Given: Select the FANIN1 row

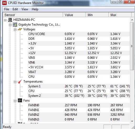Looking at the screenshot, I should 79,110.
